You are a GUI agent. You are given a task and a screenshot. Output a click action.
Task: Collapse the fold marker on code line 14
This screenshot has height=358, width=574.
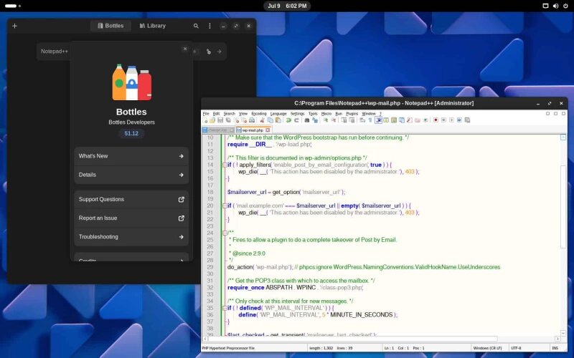pos(225,165)
